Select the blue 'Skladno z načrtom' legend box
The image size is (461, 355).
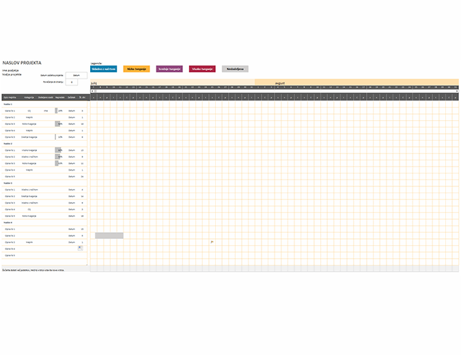[x=103, y=69]
